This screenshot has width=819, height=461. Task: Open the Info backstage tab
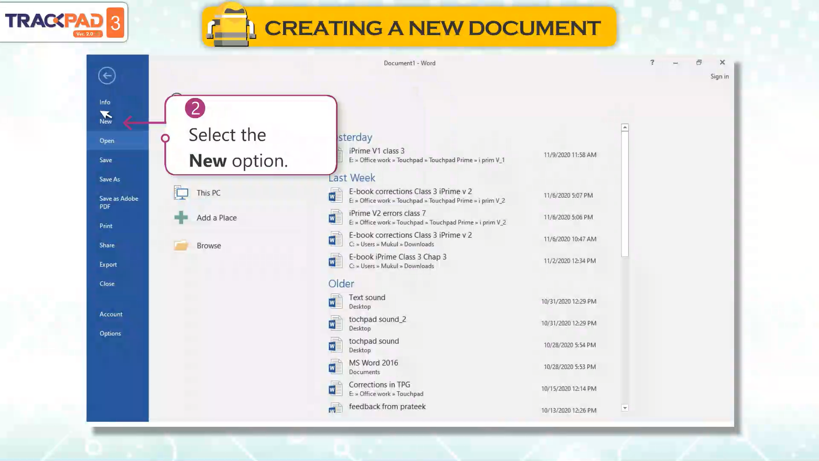point(105,102)
